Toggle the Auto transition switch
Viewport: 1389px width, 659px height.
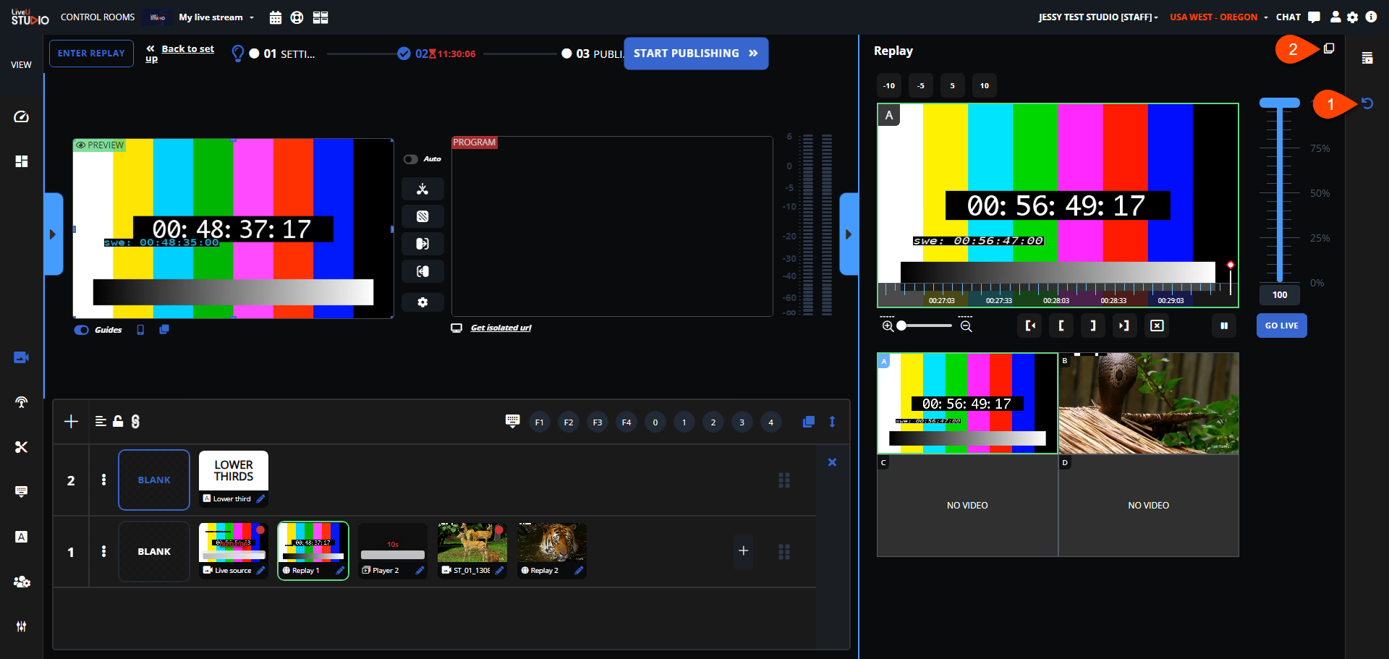coord(411,159)
